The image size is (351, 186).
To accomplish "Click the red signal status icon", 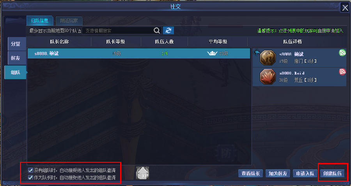I will 342,72.
